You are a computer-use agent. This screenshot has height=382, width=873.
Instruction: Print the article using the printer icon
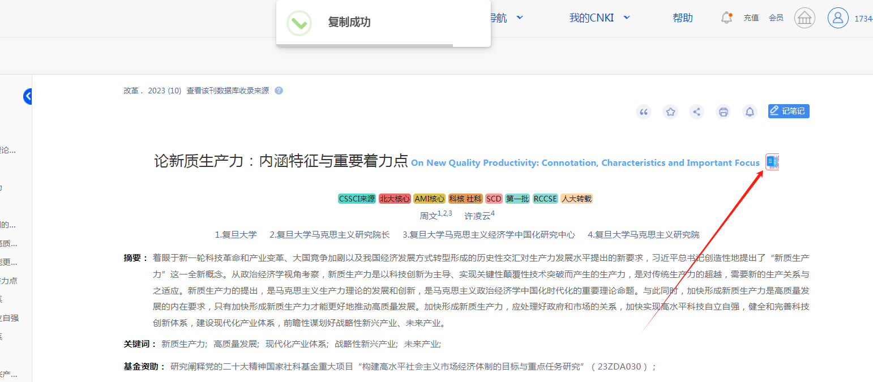(x=723, y=111)
